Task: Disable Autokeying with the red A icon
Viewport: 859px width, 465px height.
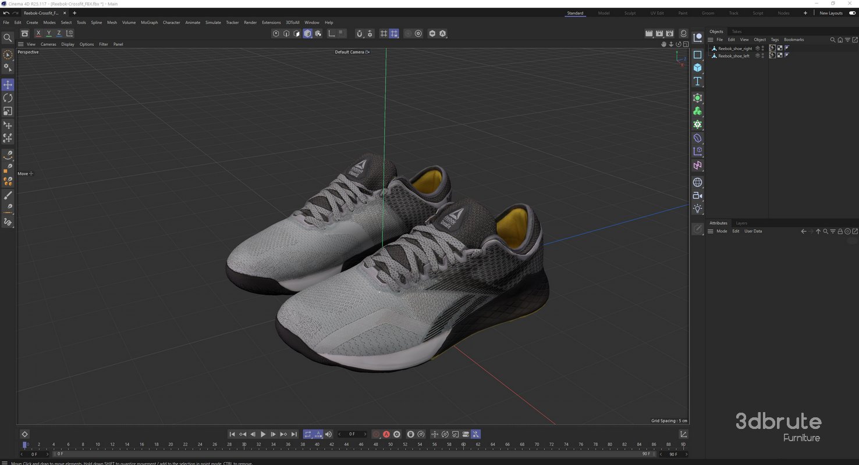Action: click(x=386, y=434)
